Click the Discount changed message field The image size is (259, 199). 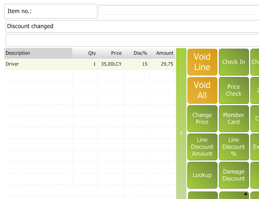click(x=132, y=26)
